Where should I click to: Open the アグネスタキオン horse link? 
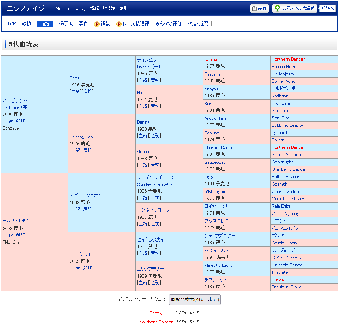[86, 195]
